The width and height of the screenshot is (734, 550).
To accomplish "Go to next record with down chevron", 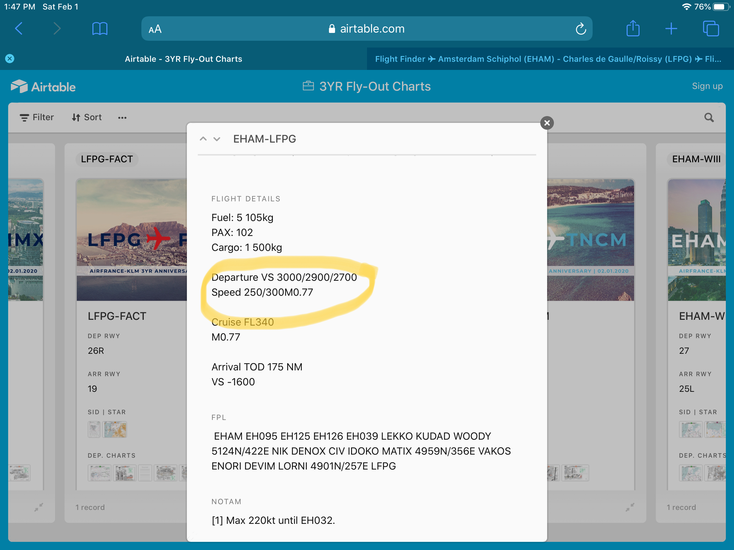I will (217, 139).
